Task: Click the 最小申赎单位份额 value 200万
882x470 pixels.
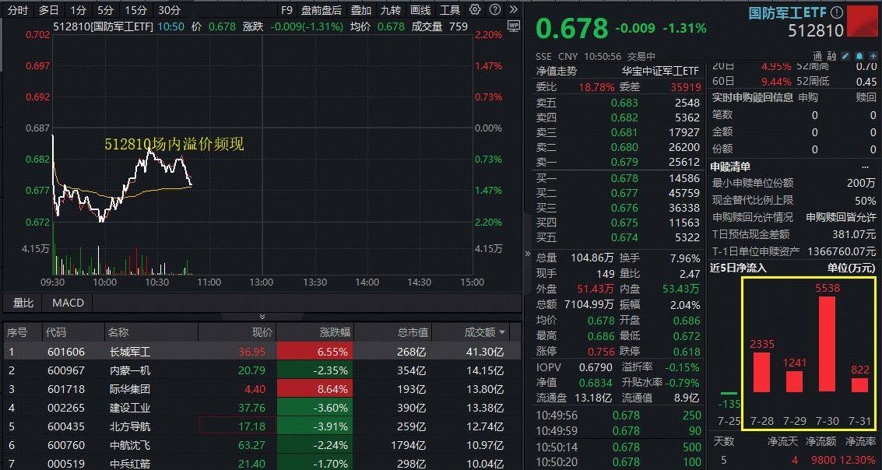Action: (862, 183)
